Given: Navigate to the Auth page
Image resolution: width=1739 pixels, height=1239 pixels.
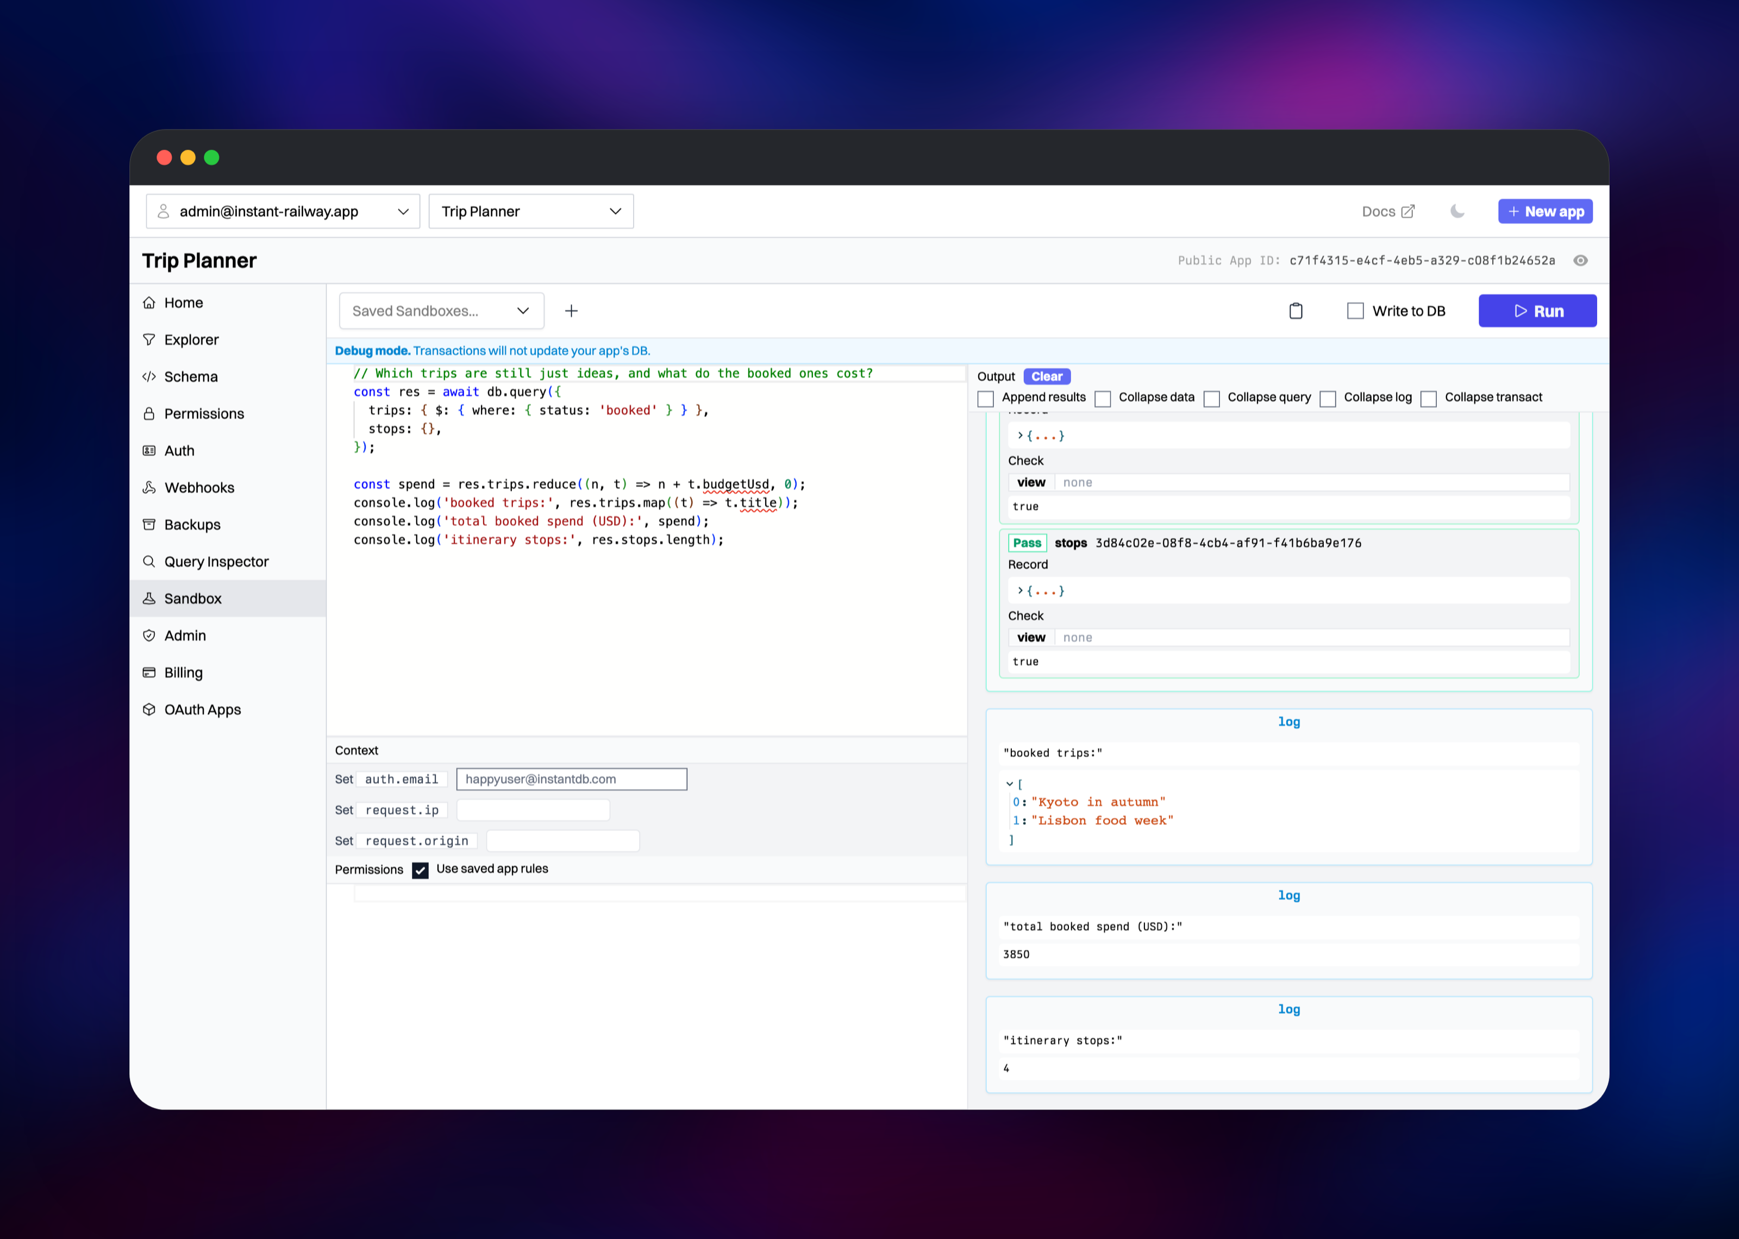Looking at the screenshot, I should (227, 451).
